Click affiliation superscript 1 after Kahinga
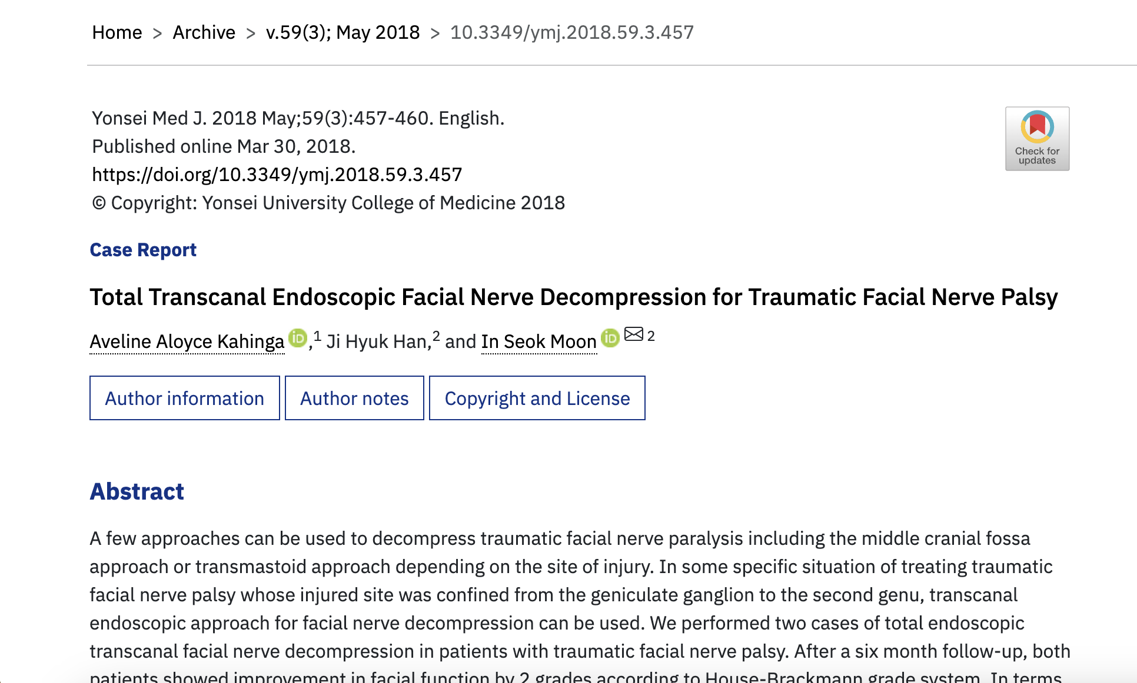 click(317, 336)
